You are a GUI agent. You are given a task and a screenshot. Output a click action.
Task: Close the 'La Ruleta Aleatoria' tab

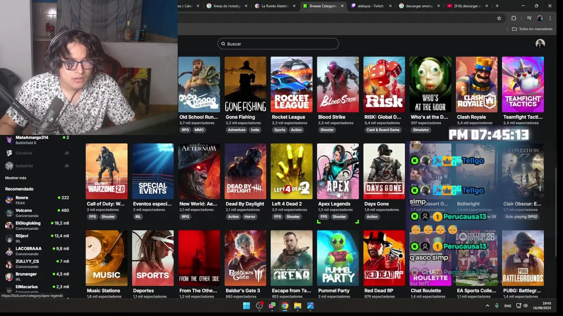pos(294,6)
